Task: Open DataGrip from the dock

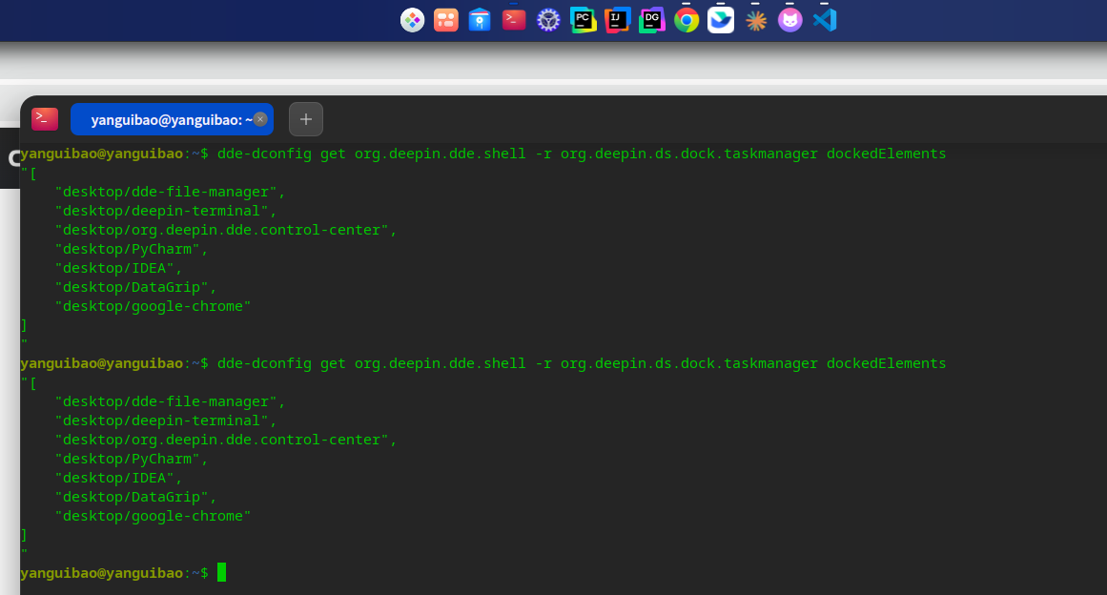Action: coord(651,20)
